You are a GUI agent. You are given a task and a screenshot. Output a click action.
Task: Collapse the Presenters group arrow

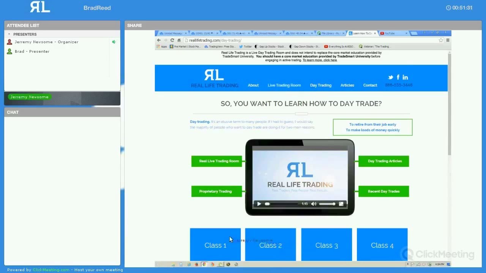[x=9, y=34]
